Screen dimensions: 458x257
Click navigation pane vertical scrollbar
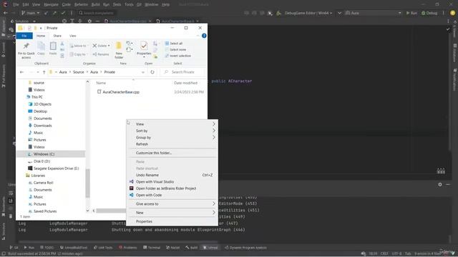(87, 183)
